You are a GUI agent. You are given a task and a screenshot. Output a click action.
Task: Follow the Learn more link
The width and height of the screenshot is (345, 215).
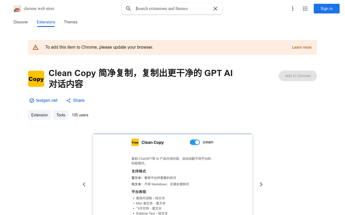pyautogui.click(x=302, y=47)
